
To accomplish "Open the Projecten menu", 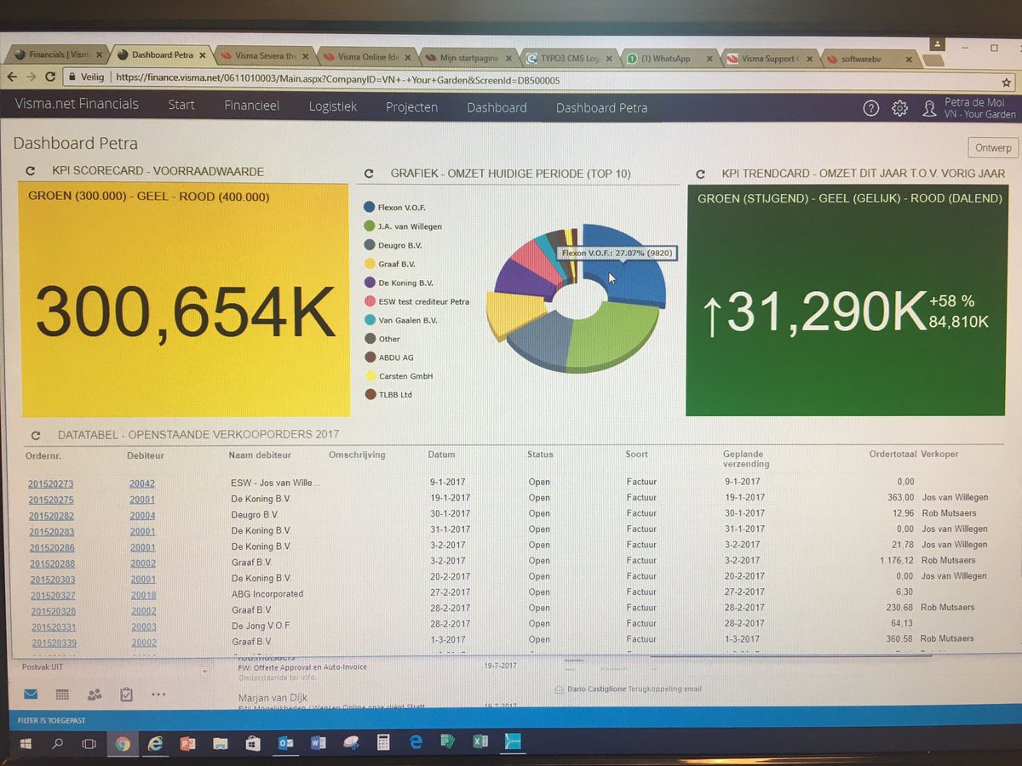I will pos(411,107).
